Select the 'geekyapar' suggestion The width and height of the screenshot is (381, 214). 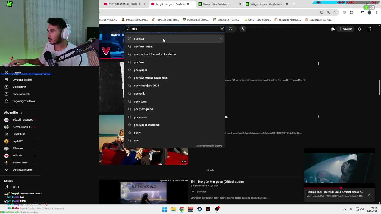pyautogui.click(x=174, y=70)
